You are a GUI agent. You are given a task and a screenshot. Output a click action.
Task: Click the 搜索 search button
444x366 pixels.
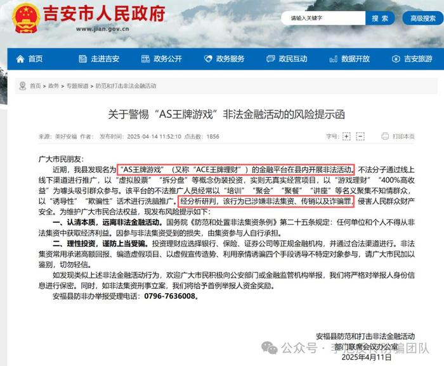tap(380, 18)
